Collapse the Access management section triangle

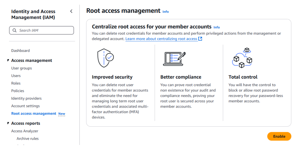coord(8,60)
